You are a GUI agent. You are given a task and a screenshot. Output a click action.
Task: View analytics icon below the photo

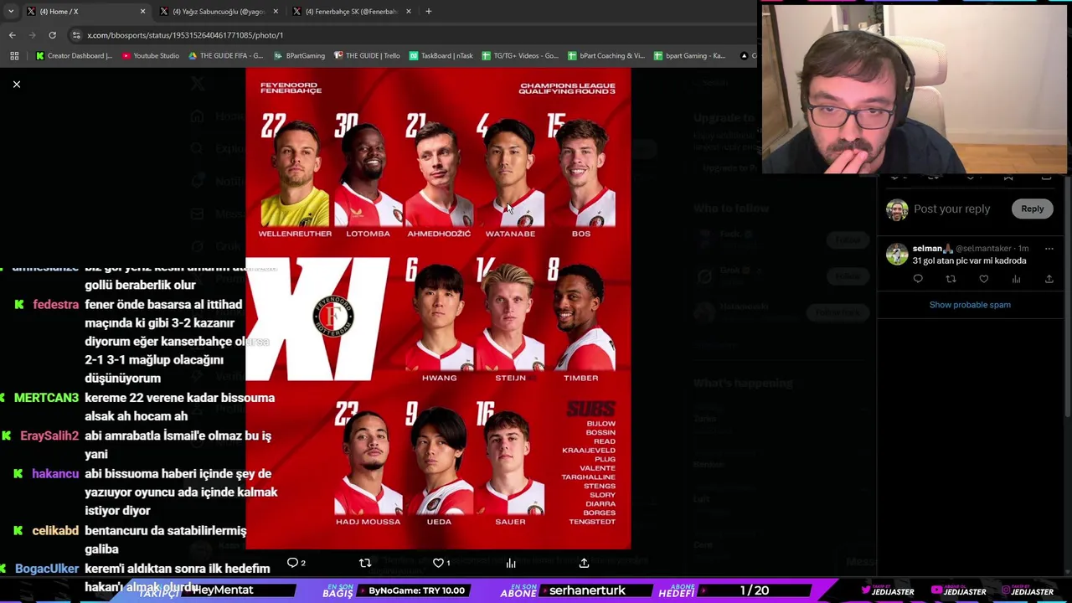coord(511,563)
